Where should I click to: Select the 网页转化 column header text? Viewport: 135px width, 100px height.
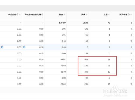tap(123, 15)
